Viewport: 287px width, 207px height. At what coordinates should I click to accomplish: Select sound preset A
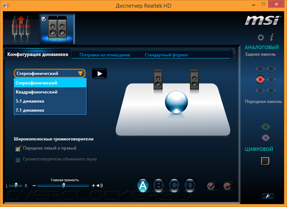click(143, 185)
